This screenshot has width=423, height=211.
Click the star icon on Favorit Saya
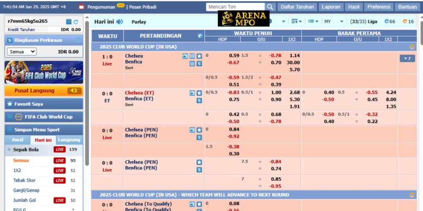pyautogui.click(x=10, y=104)
